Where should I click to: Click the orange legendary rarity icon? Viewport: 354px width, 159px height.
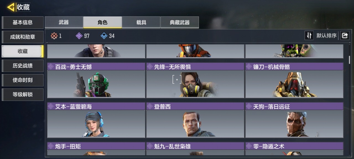(x=54, y=36)
